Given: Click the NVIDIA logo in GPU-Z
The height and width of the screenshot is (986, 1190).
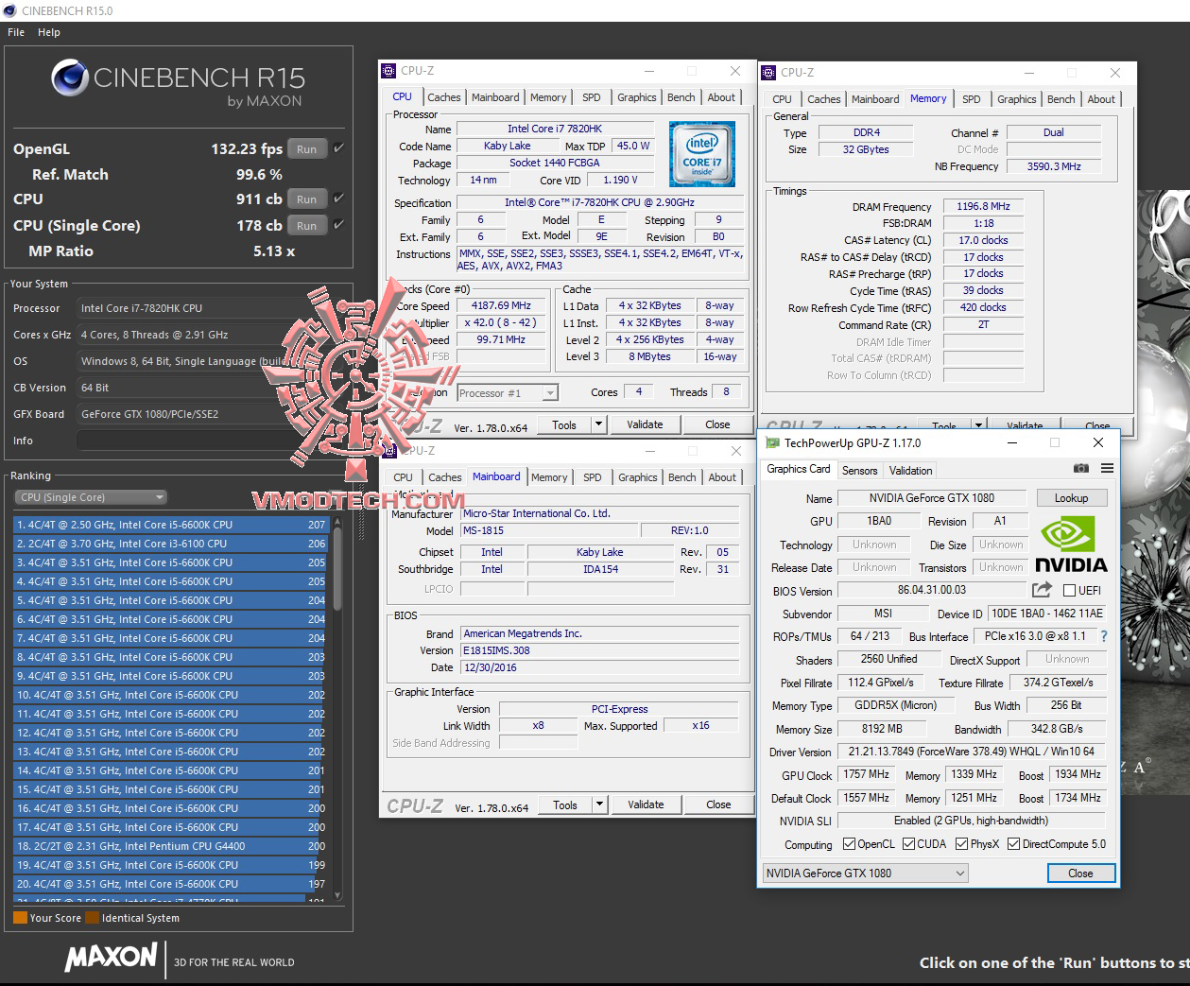Looking at the screenshot, I should point(1071,544).
